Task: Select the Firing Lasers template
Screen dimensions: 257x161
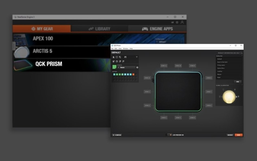Action: click(x=229, y=65)
